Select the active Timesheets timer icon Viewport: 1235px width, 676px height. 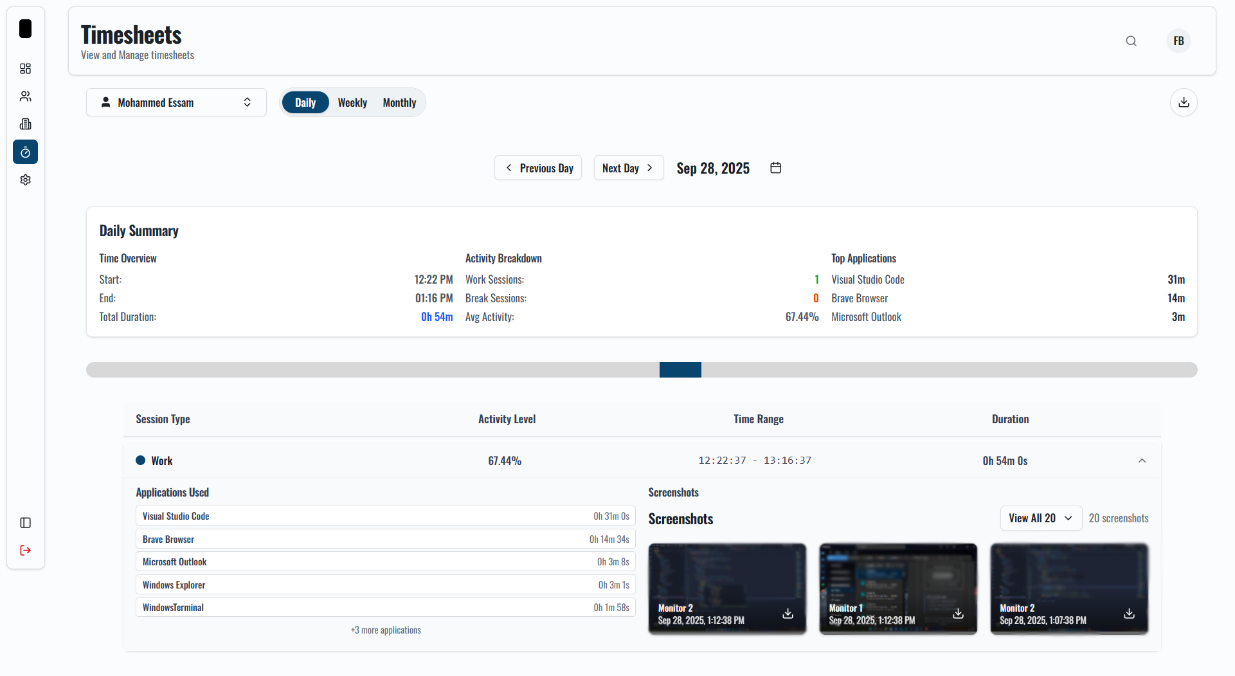tap(25, 152)
